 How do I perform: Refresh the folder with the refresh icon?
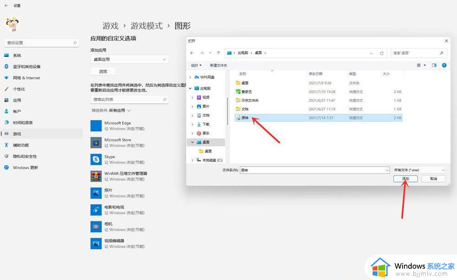coord(382,54)
